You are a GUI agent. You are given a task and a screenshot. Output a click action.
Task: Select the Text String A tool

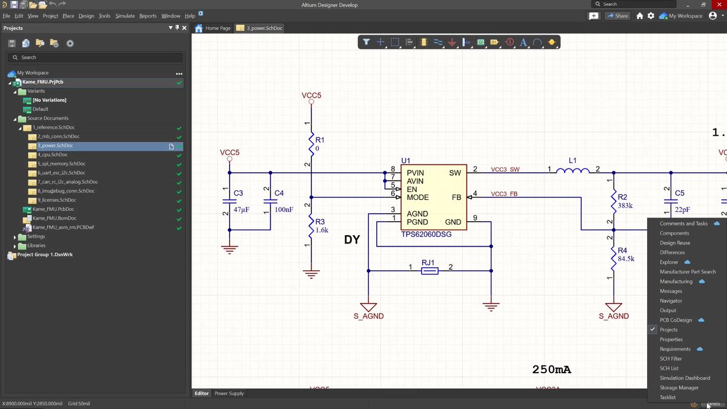[523, 42]
